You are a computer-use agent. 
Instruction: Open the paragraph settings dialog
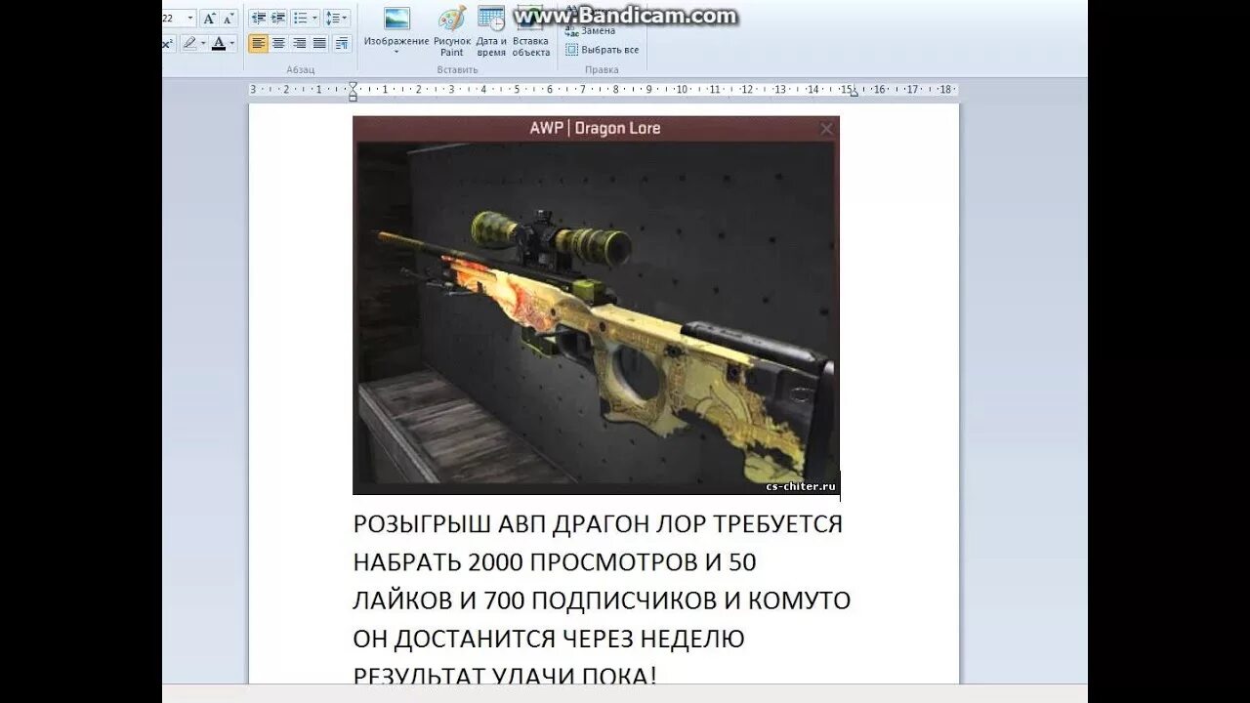(x=341, y=43)
